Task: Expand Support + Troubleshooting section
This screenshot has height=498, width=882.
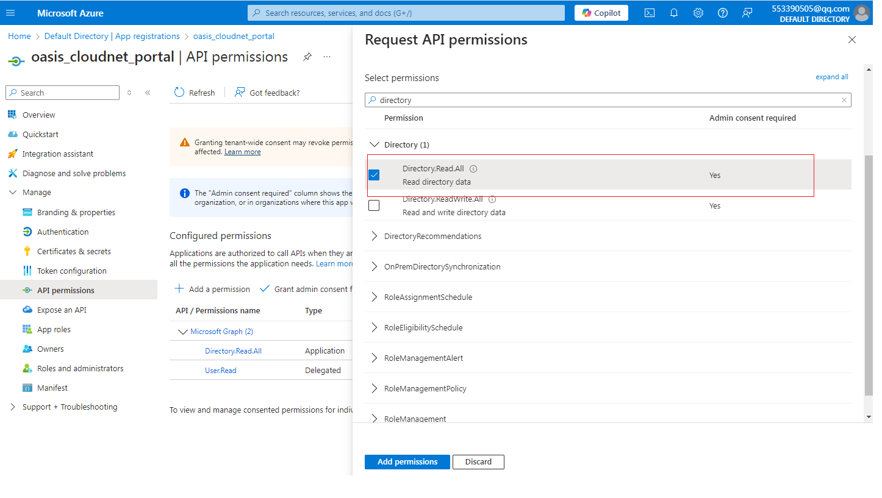Action: tap(13, 407)
